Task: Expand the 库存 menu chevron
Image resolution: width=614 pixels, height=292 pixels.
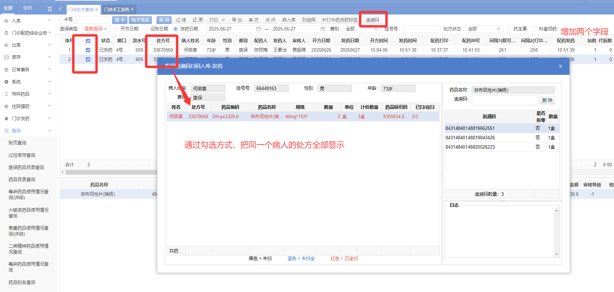Action: tap(50, 57)
